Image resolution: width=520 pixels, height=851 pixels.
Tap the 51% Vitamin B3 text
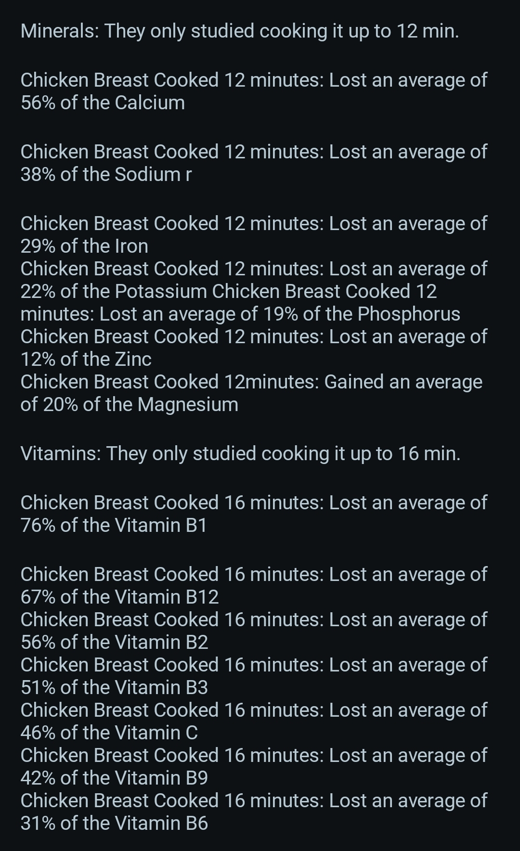tap(114, 687)
